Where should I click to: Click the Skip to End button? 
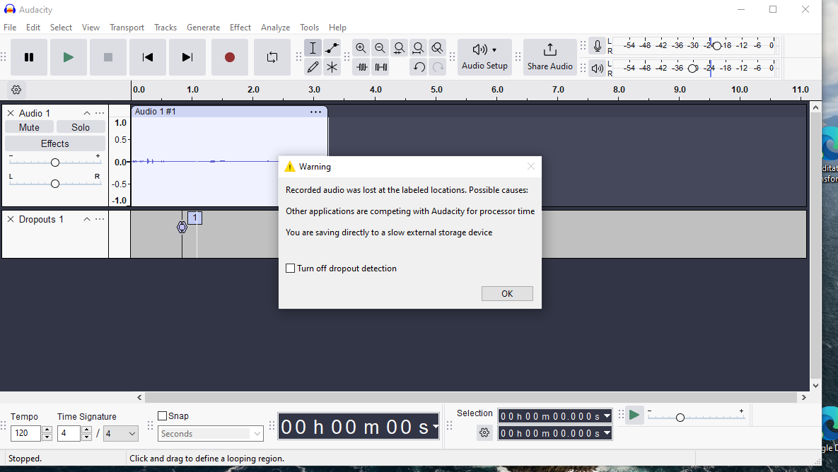click(x=187, y=57)
